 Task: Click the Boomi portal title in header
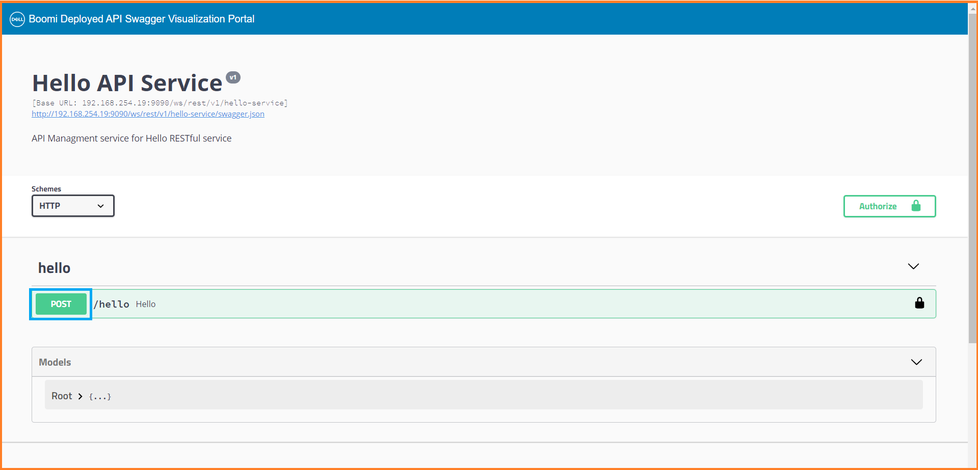(x=141, y=19)
